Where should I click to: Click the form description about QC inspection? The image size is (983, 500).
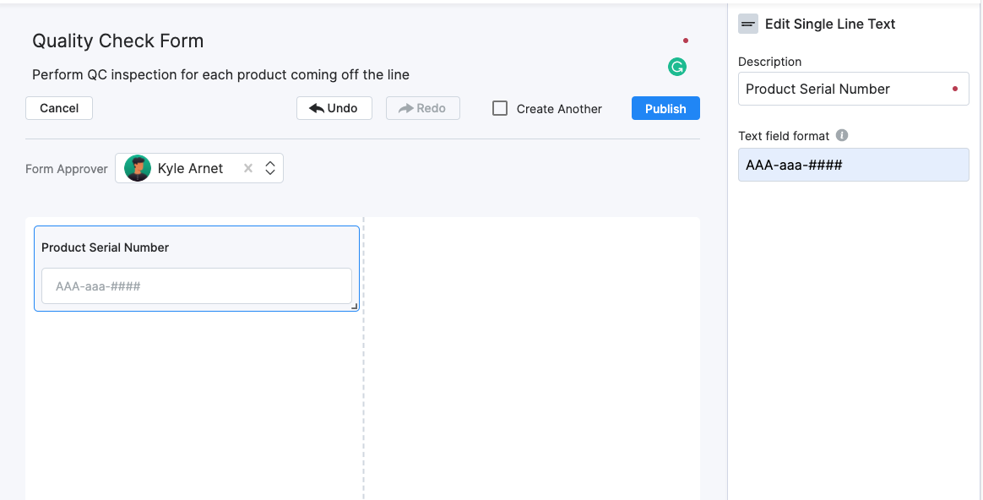tap(220, 74)
